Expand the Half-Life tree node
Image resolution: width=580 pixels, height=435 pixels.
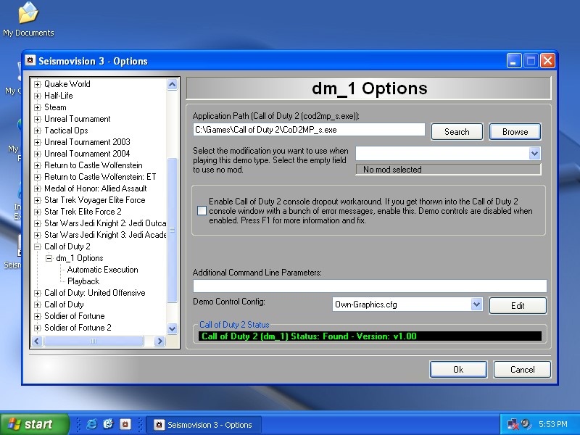[x=38, y=96]
